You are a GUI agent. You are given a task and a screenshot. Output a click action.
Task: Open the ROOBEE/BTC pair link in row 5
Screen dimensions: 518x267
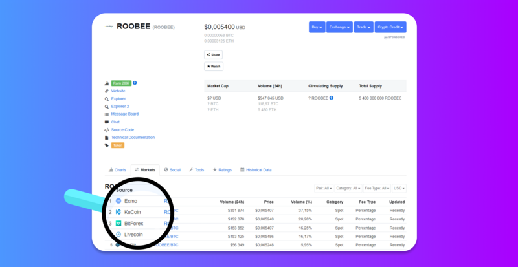(x=166, y=245)
